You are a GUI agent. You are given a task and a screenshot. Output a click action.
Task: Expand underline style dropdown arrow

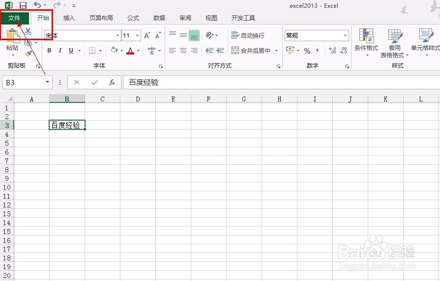[80, 51]
